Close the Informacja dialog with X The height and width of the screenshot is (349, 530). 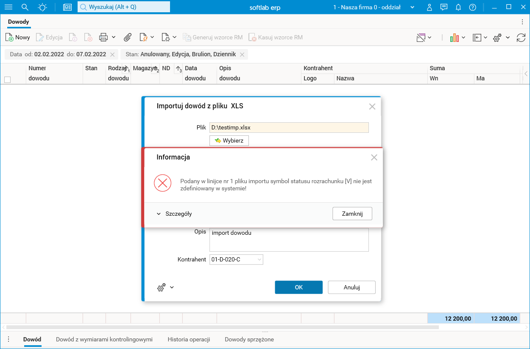pyautogui.click(x=374, y=157)
